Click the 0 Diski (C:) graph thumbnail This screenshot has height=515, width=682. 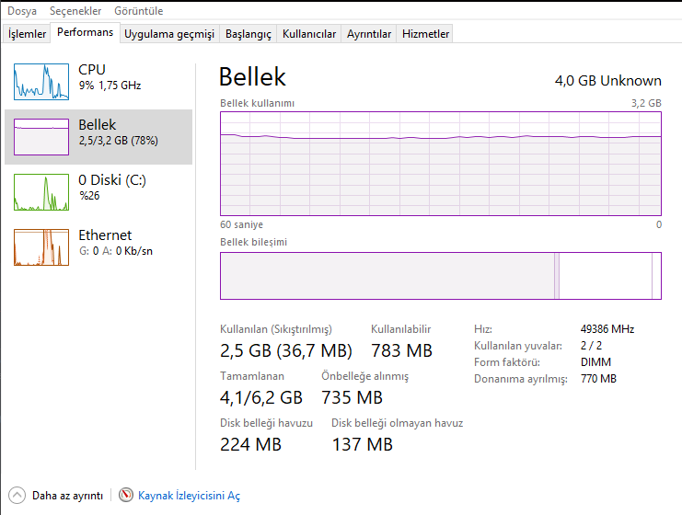click(41, 191)
